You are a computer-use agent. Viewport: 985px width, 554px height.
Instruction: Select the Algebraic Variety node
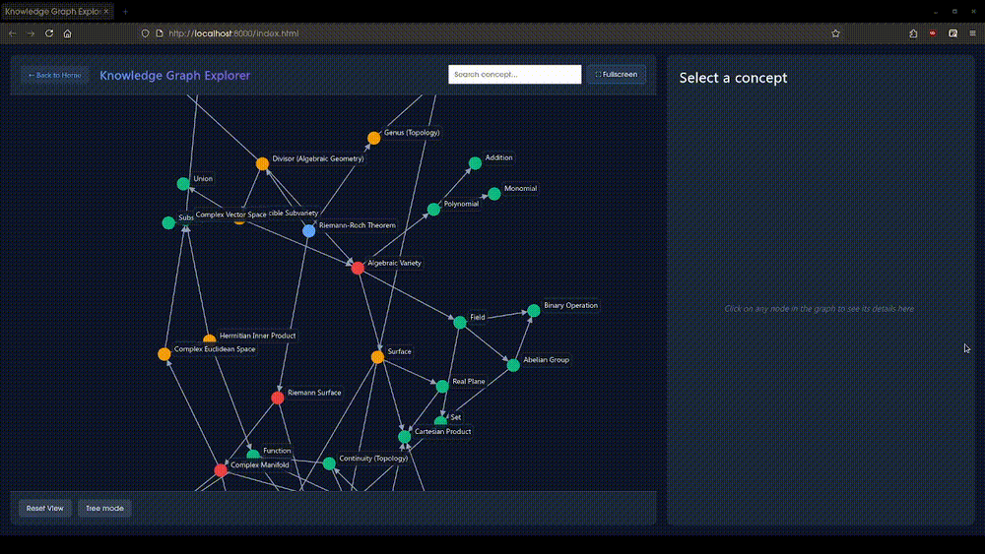358,268
